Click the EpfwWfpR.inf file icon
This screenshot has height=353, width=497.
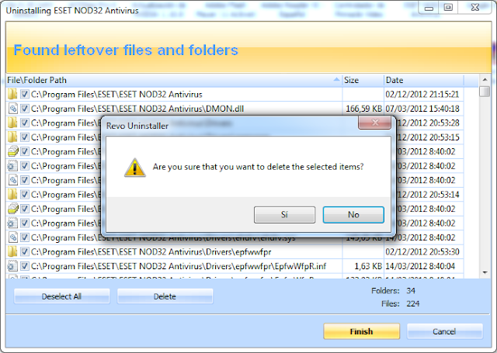[x=12, y=266]
